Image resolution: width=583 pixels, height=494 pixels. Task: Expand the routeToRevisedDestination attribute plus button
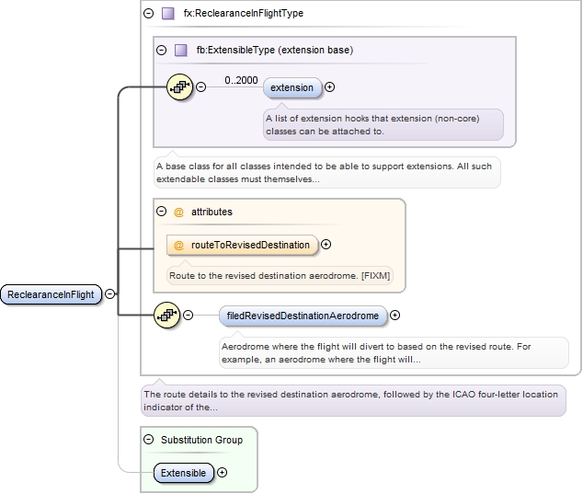[x=326, y=245]
